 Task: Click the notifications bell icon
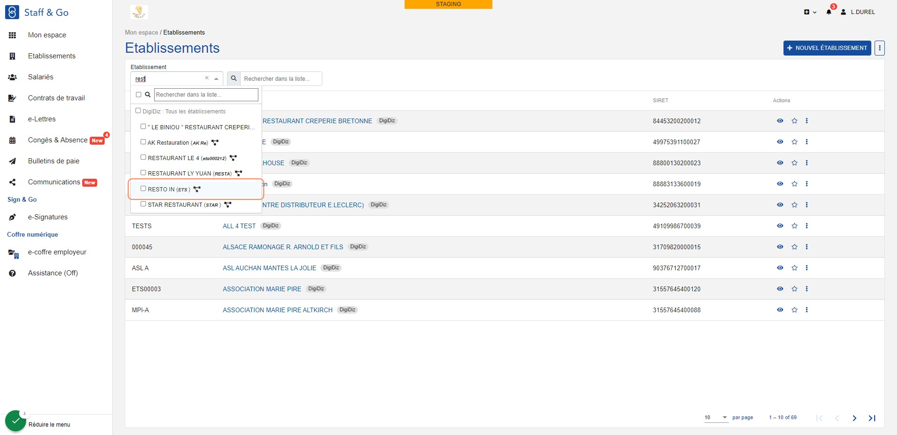tap(828, 12)
